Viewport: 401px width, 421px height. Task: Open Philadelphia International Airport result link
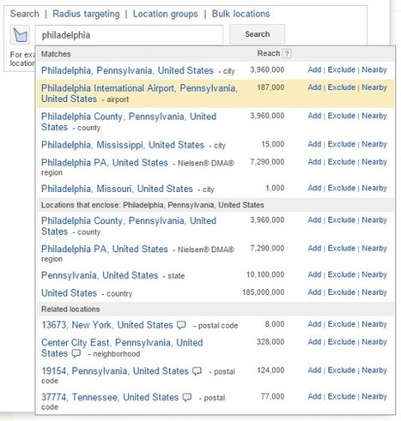[x=139, y=93]
